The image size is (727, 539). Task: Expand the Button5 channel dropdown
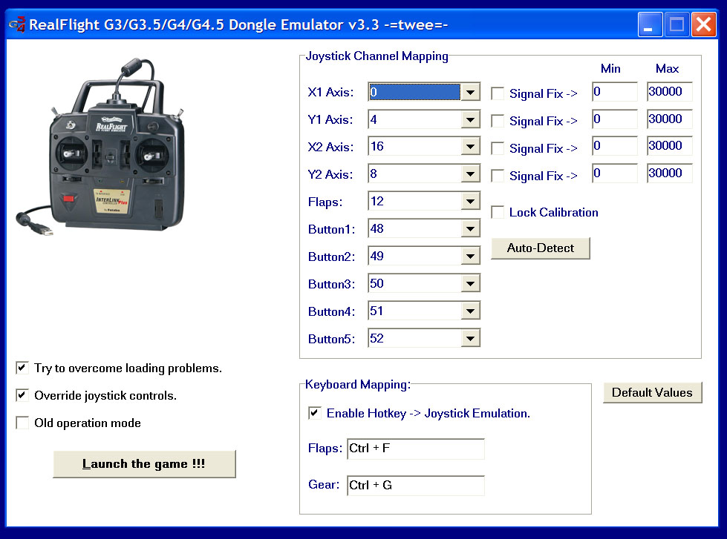[x=471, y=339]
